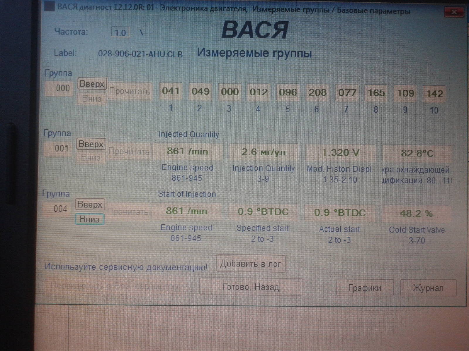This screenshot has width=469, height=351.
Task: Select the coolant temperature value 82.8°C
Action: point(417,153)
